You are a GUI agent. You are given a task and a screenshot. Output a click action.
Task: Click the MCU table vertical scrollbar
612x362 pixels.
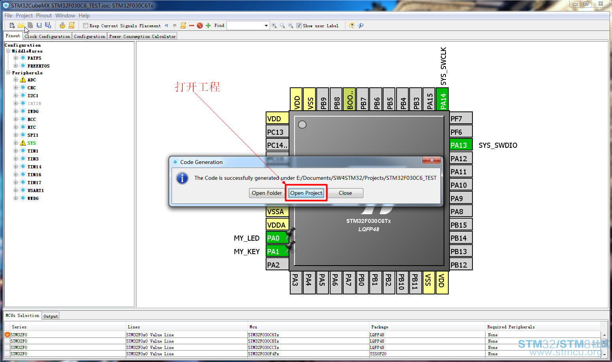click(604, 345)
